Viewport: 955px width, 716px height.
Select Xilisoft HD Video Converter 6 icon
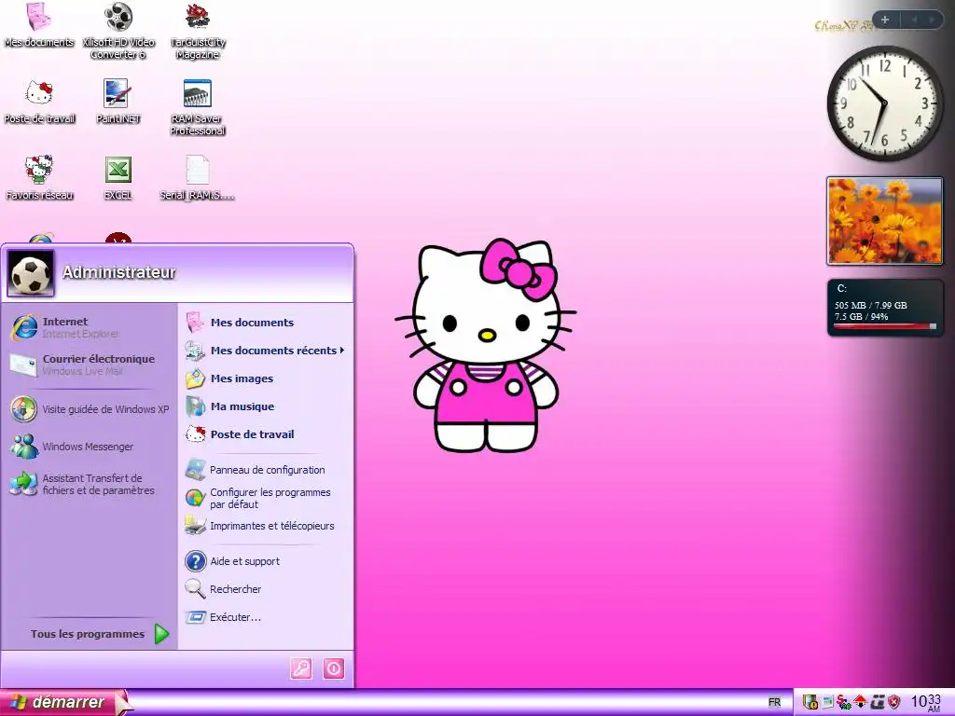[x=118, y=31]
